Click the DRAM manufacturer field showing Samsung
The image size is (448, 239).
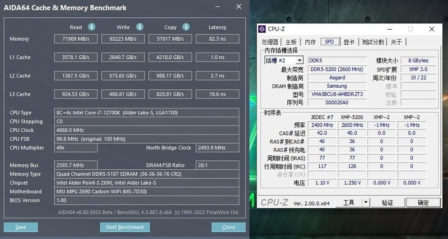pyautogui.click(x=337, y=86)
